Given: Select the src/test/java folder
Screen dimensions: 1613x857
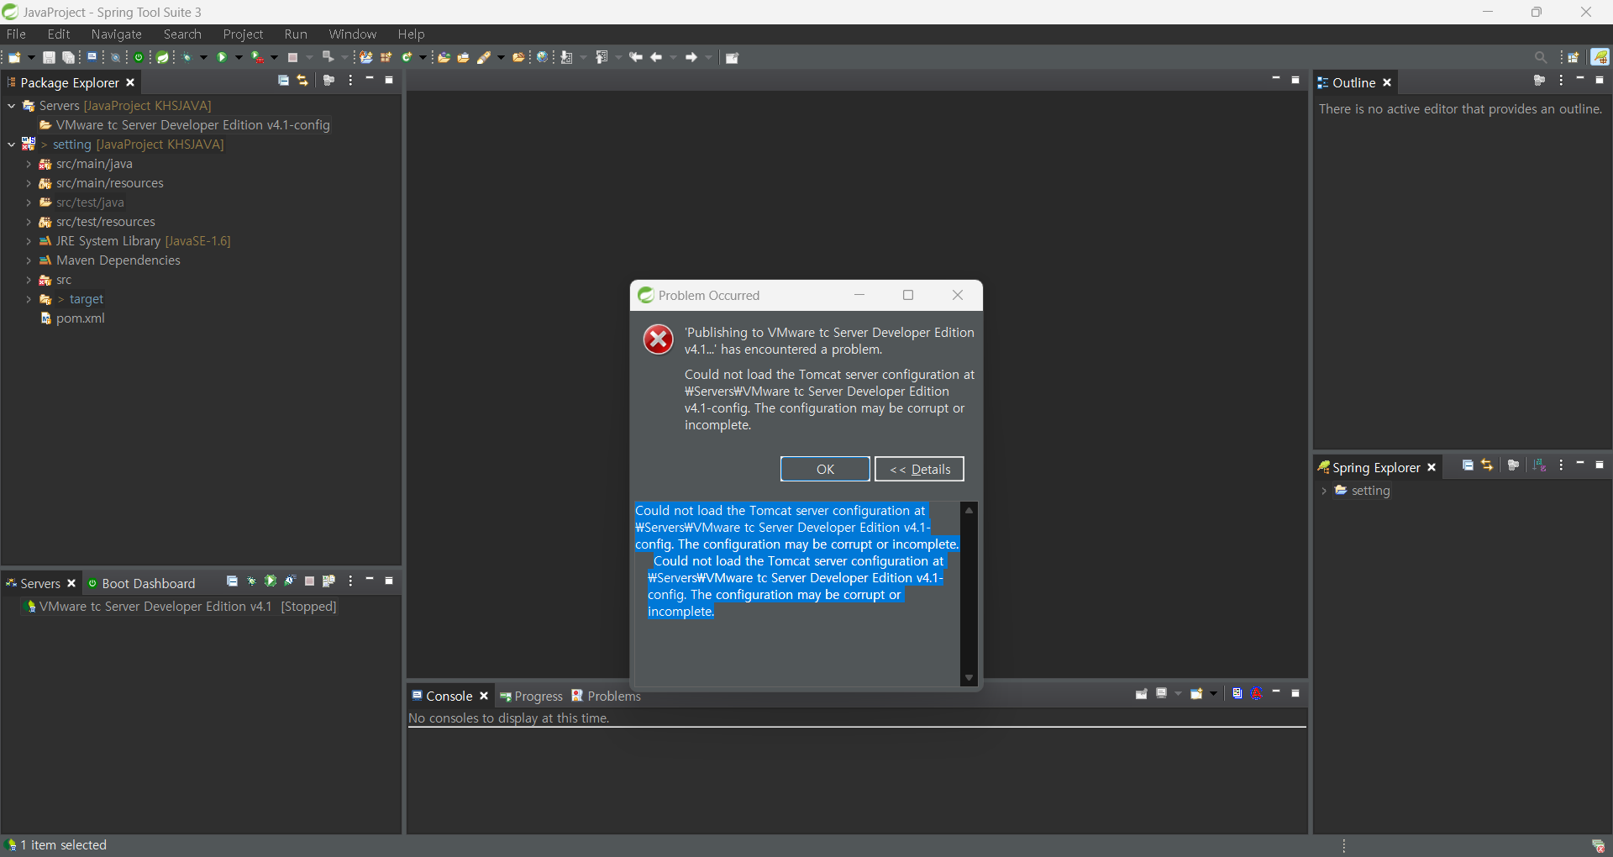Looking at the screenshot, I should pos(81,202).
